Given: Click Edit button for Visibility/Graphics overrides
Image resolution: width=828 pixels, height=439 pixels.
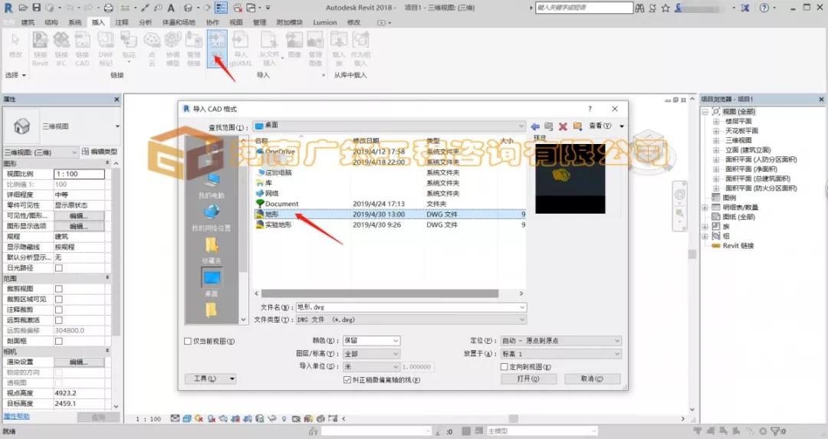Looking at the screenshot, I should (79, 216).
